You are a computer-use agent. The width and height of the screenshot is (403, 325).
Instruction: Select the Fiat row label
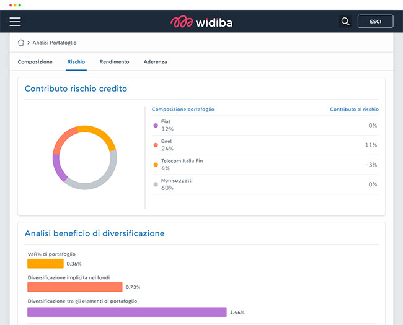coord(166,121)
